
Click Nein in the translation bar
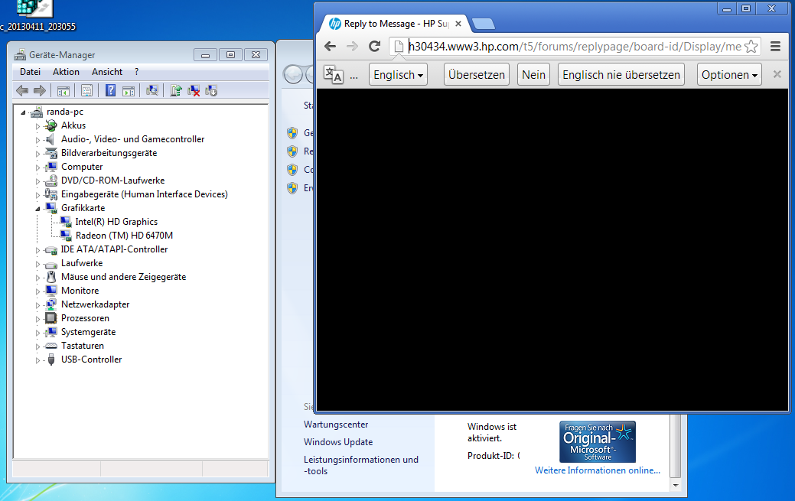point(533,74)
